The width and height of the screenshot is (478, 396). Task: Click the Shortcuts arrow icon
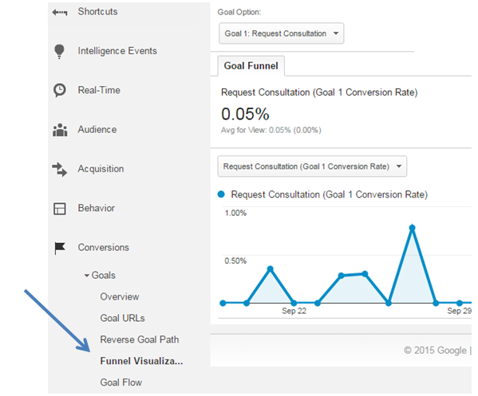coord(59,12)
